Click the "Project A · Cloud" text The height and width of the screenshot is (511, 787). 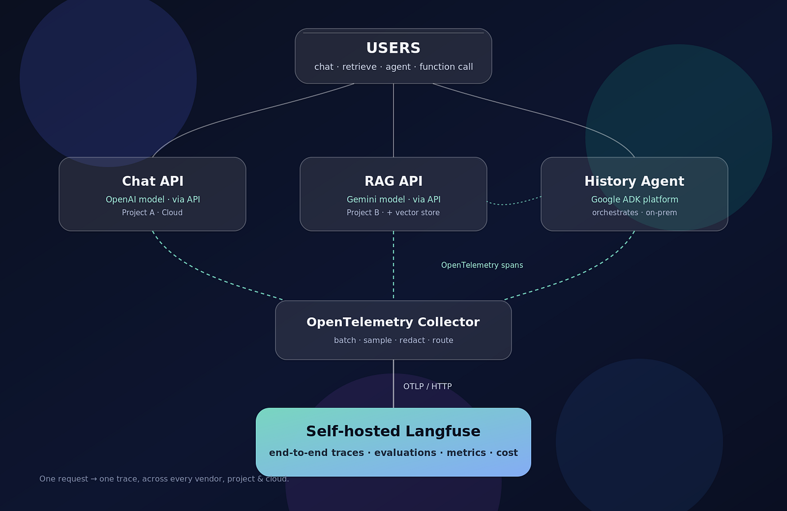152,213
